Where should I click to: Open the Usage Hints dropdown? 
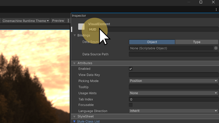[174, 93]
